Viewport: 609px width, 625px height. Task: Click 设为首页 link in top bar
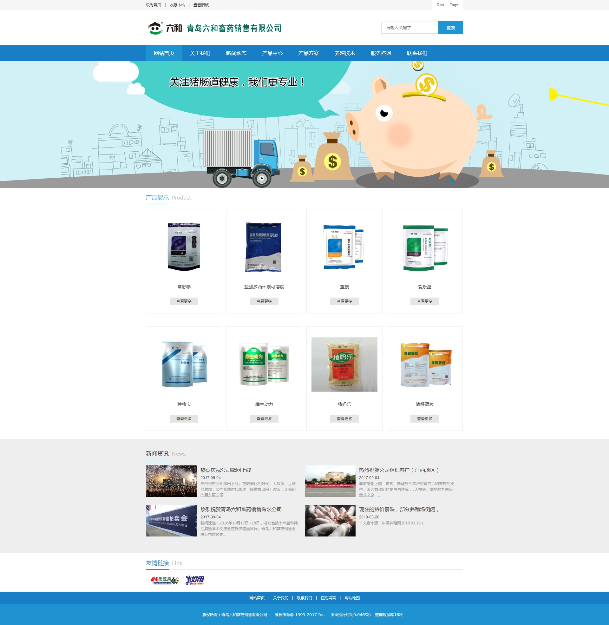[x=154, y=5]
